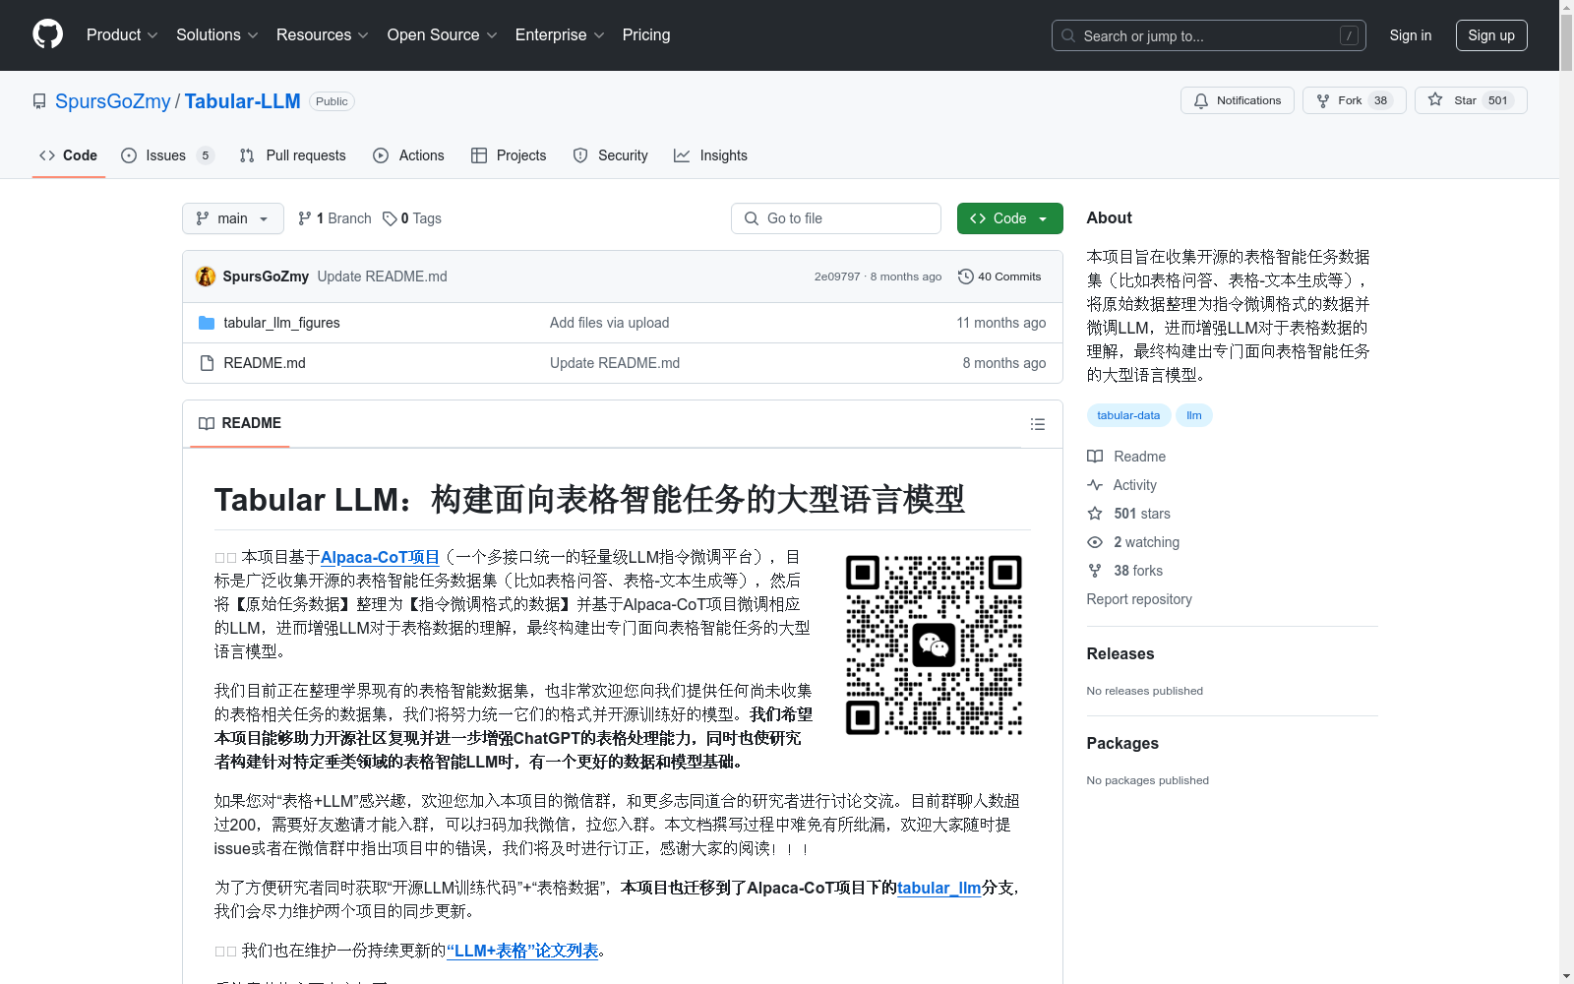The image size is (1574, 984).
Task: Open the Add files via upload commit
Action: 609,323
